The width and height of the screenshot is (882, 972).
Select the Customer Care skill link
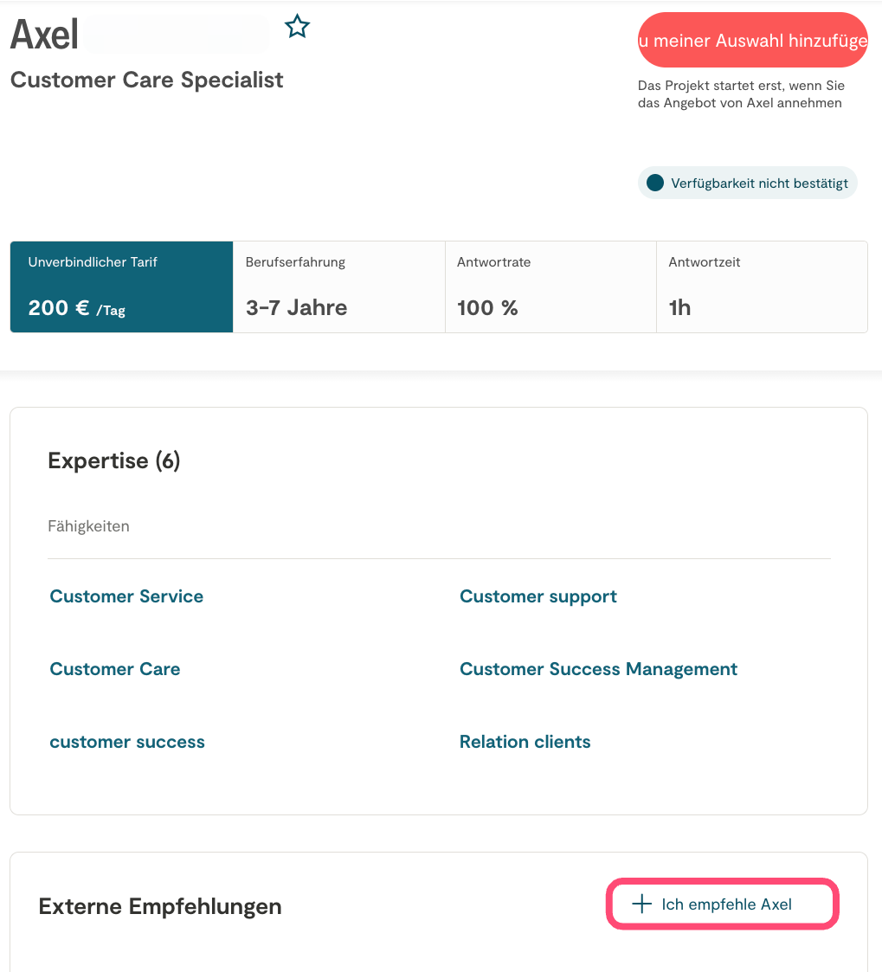(115, 669)
